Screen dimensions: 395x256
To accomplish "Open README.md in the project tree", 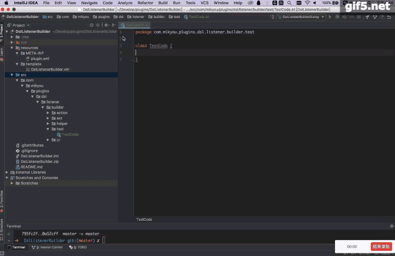I will coord(31,167).
